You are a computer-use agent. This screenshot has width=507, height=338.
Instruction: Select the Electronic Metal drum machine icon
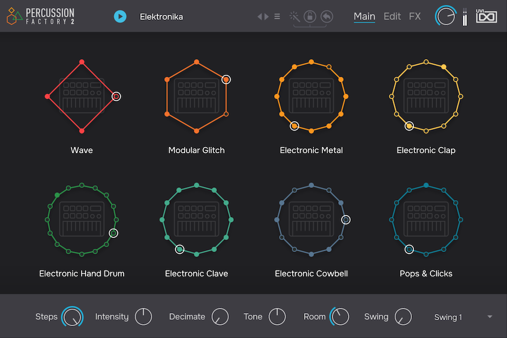(311, 96)
